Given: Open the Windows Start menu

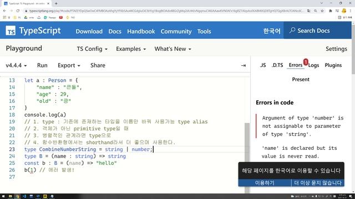Looking at the screenshot, I should pos(3,196).
